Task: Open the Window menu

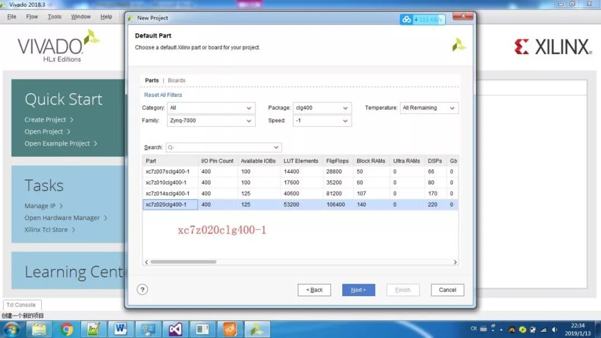Action: 81,17
